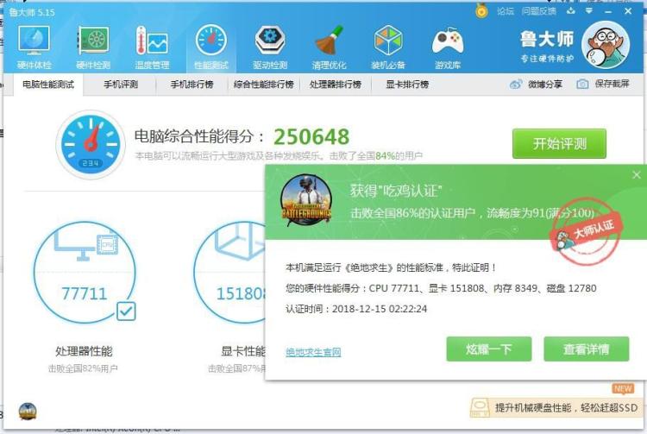Click the gold medal icon in title bar
The height and width of the screenshot is (434, 647).
tap(481, 10)
